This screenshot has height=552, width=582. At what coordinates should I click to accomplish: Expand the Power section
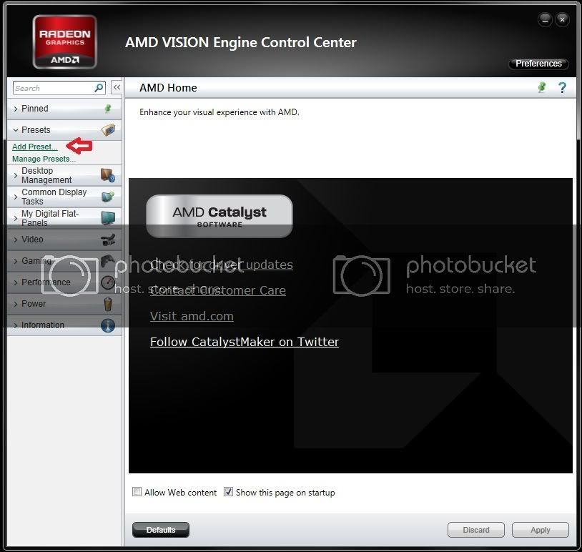click(15, 304)
